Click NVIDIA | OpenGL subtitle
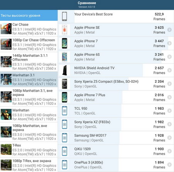This screenshot has height=172, width=174. pos(87,73)
